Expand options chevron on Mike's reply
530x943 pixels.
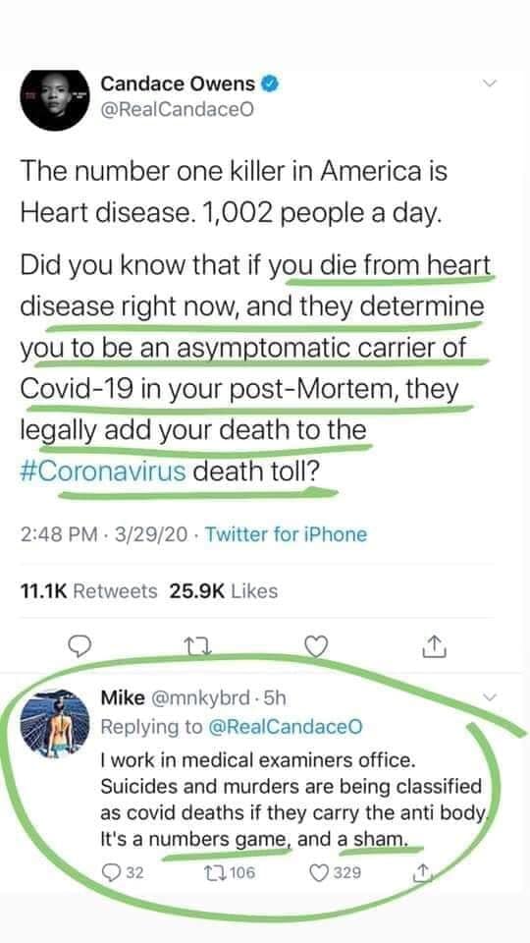(x=491, y=697)
